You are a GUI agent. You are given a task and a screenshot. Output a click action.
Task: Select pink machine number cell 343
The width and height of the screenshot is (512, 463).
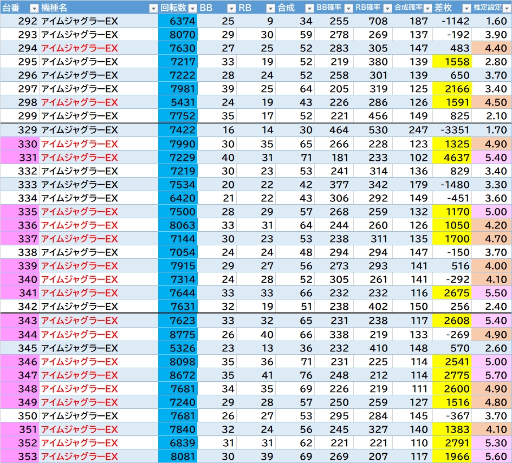click(x=20, y=321)
